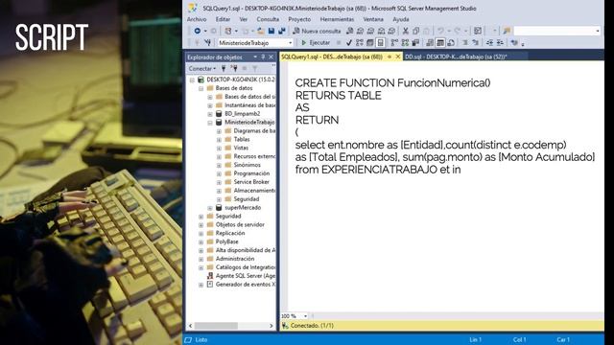Click the Copy icon in toolbar
Viewport: 614px width, 345px height.
[415, 31]
